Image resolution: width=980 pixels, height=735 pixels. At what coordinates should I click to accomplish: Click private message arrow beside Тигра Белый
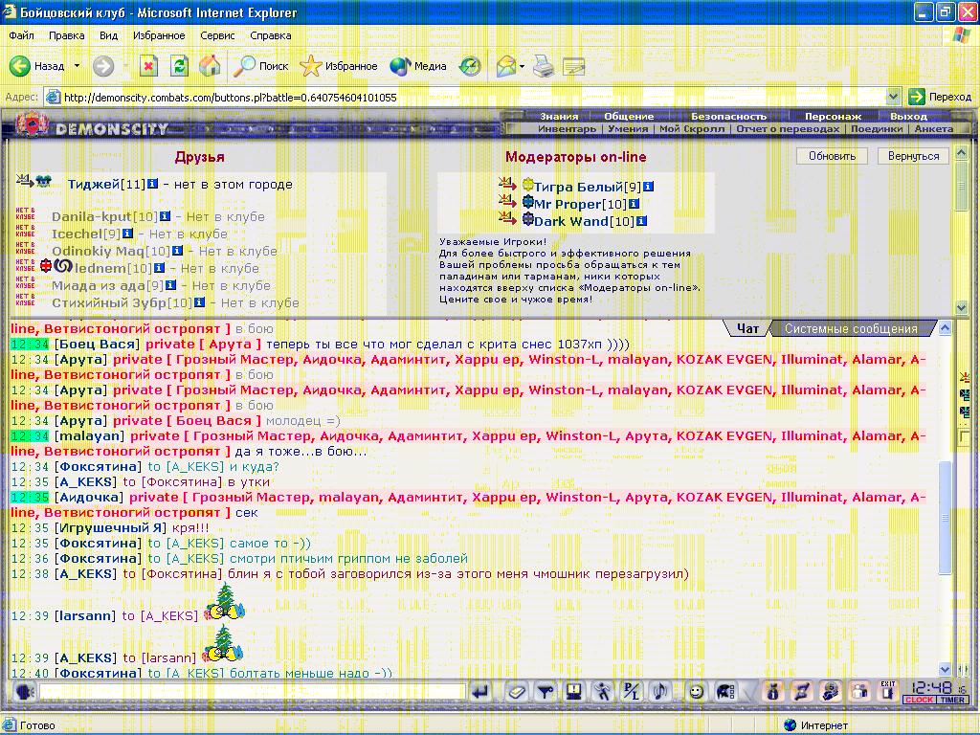pyautogui.click(x=506, y=184)
